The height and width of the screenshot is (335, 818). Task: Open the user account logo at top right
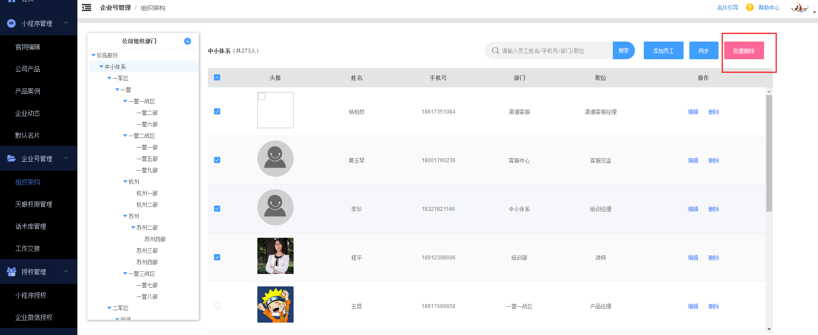800,8
